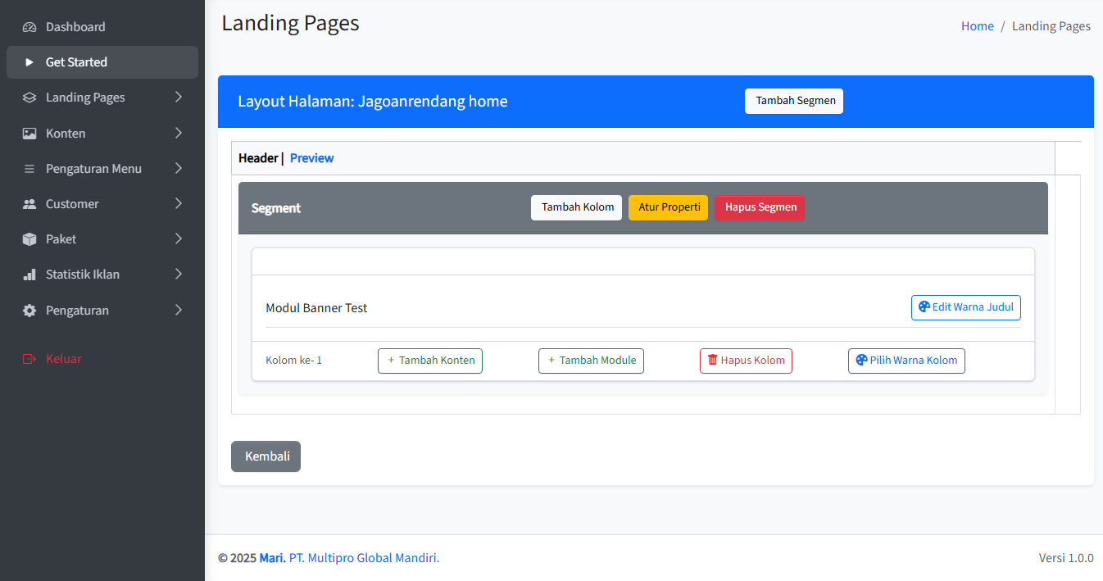Viewport: 1103px width, 581px height.
Task: Expand the Konten submenu chevron
Action: [179, 134]
